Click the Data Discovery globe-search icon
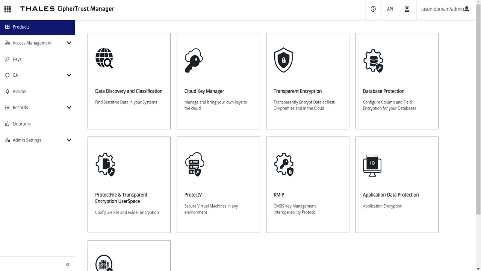This screenshot has height=271, width=481. [104, 58]
